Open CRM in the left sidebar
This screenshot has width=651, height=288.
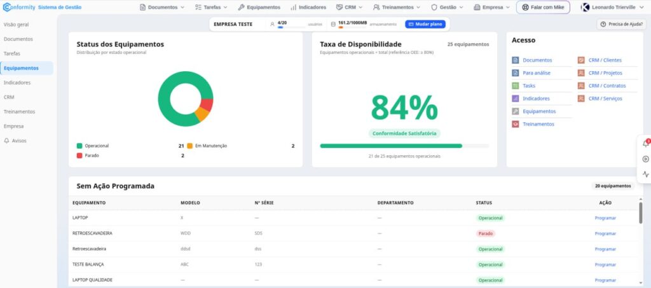coord(9,97)
